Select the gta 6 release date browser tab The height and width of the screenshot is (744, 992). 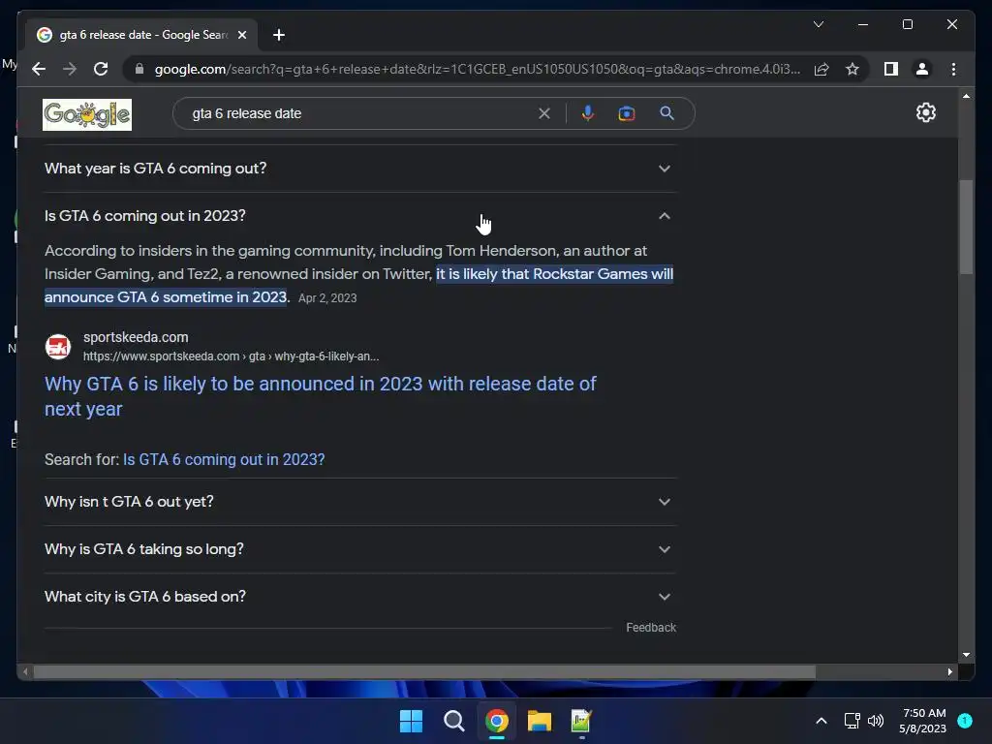tap(143, 35)
